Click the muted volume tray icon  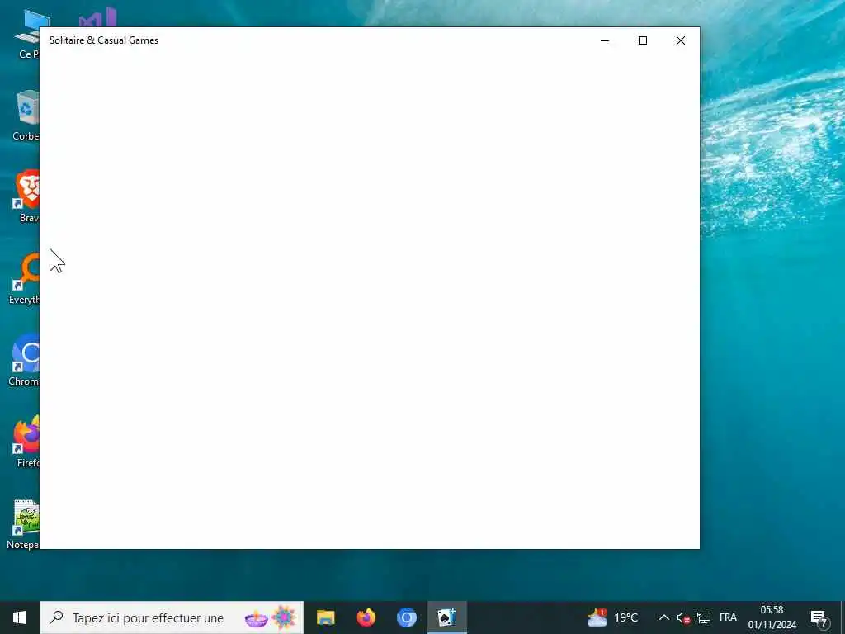683,617
